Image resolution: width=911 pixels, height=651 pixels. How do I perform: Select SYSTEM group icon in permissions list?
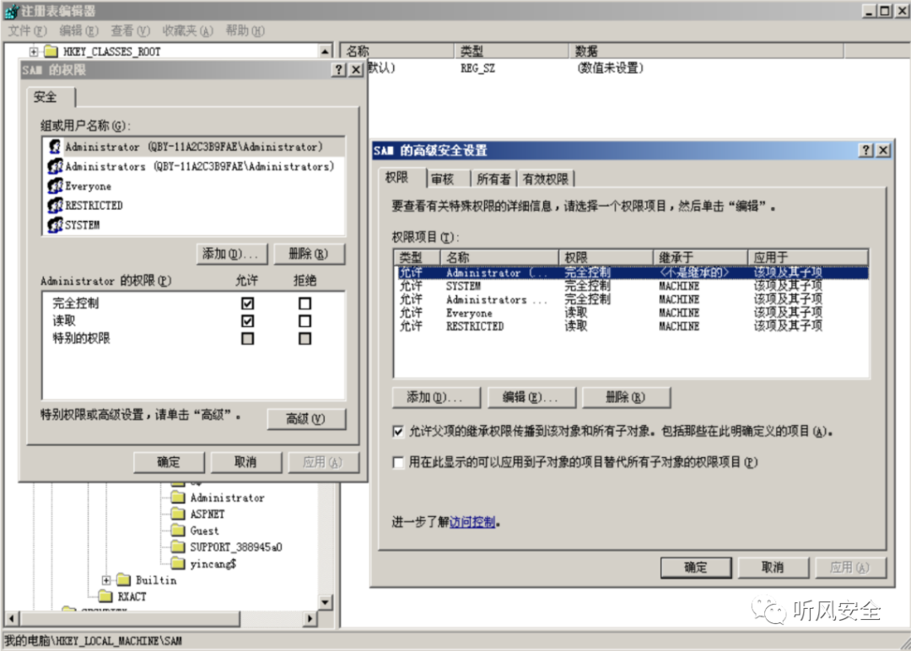pyautogui.click(x=55, y=225)
